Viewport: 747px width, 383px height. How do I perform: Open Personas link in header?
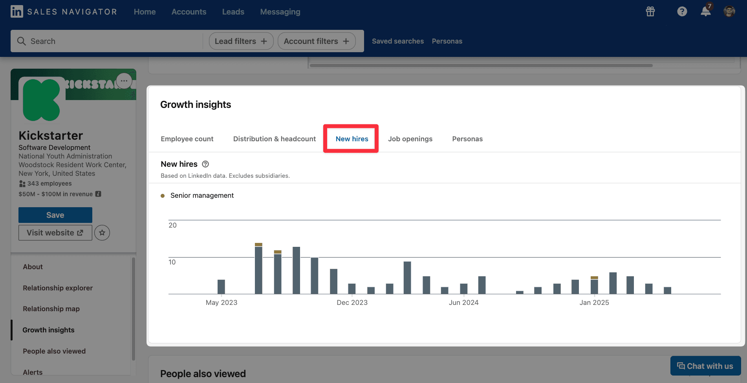point(447,41)
